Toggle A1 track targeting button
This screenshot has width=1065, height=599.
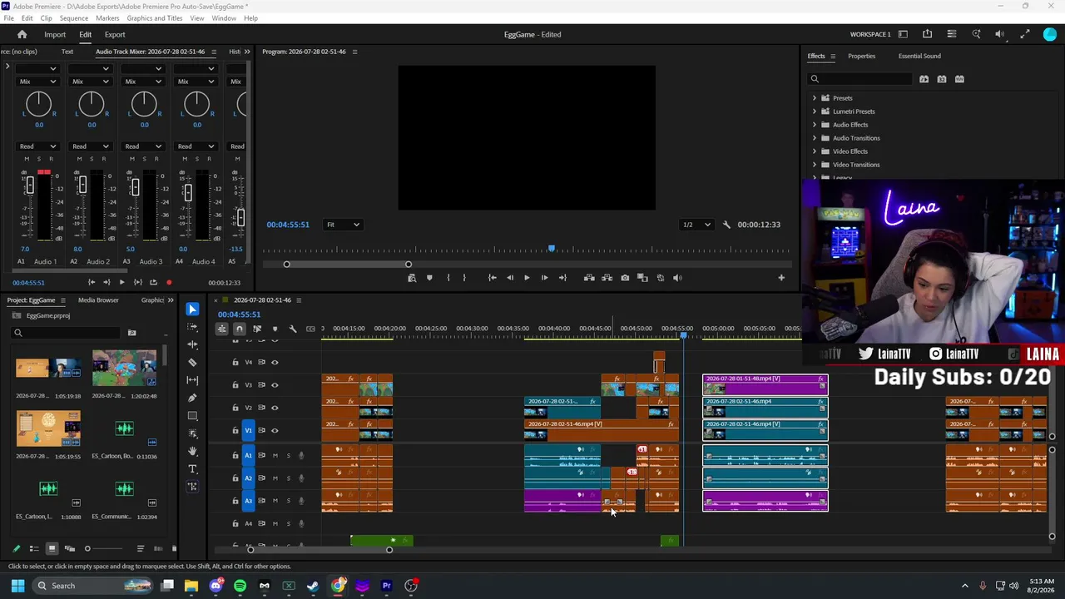[x=248, y=455]
